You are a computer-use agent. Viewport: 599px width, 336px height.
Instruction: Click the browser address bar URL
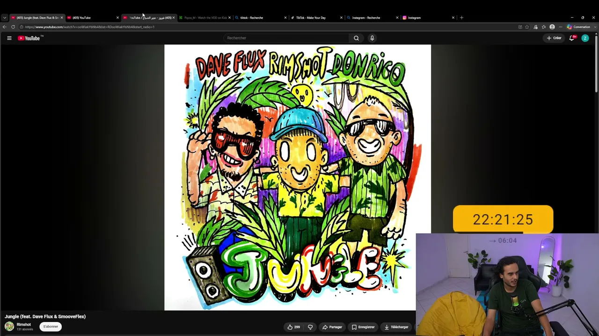click(90, 27)
